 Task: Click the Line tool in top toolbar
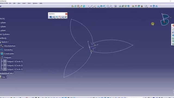(91, 6)
